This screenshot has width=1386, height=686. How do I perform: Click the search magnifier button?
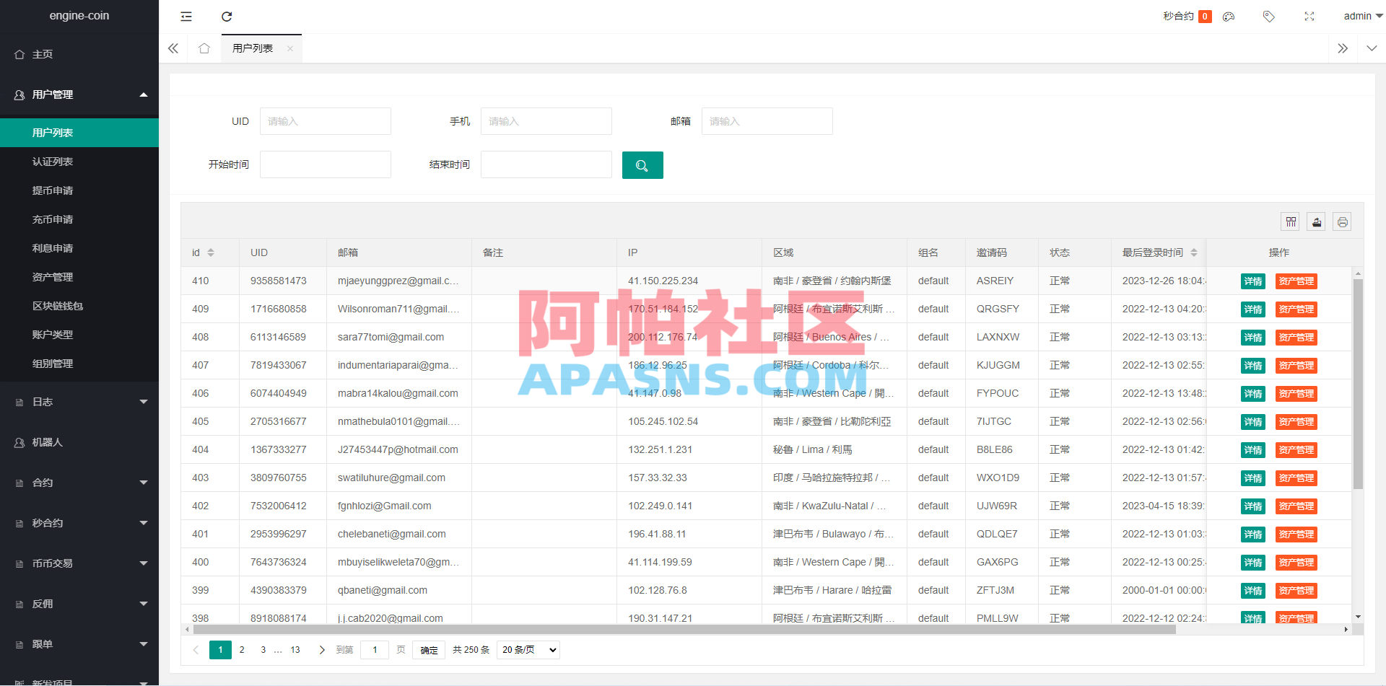click(642, 164)
